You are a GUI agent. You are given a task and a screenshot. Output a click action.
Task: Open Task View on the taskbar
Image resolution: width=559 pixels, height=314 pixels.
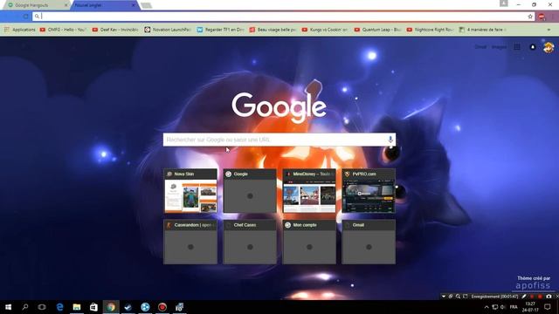click(42, 307)
